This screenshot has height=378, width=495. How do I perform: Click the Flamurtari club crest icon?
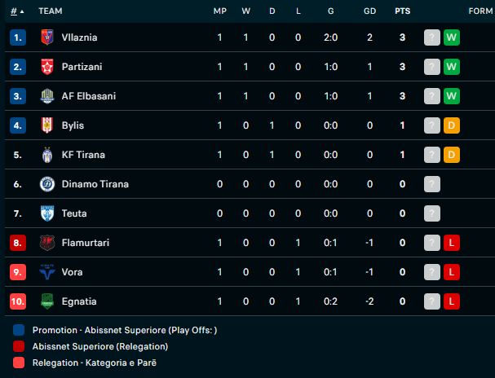click(x=46, y=243)
